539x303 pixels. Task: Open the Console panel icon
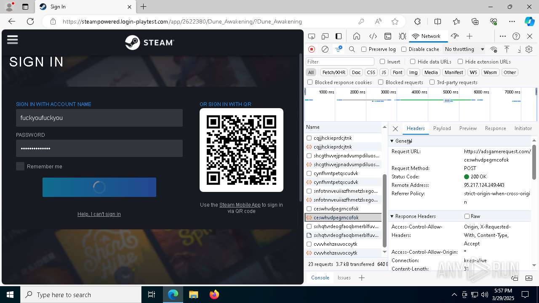[x=388, y=36]
